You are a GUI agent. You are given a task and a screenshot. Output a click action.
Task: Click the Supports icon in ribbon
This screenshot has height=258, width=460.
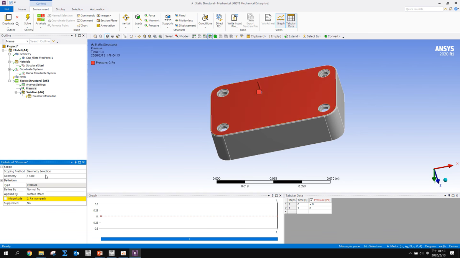click(168, 18)
